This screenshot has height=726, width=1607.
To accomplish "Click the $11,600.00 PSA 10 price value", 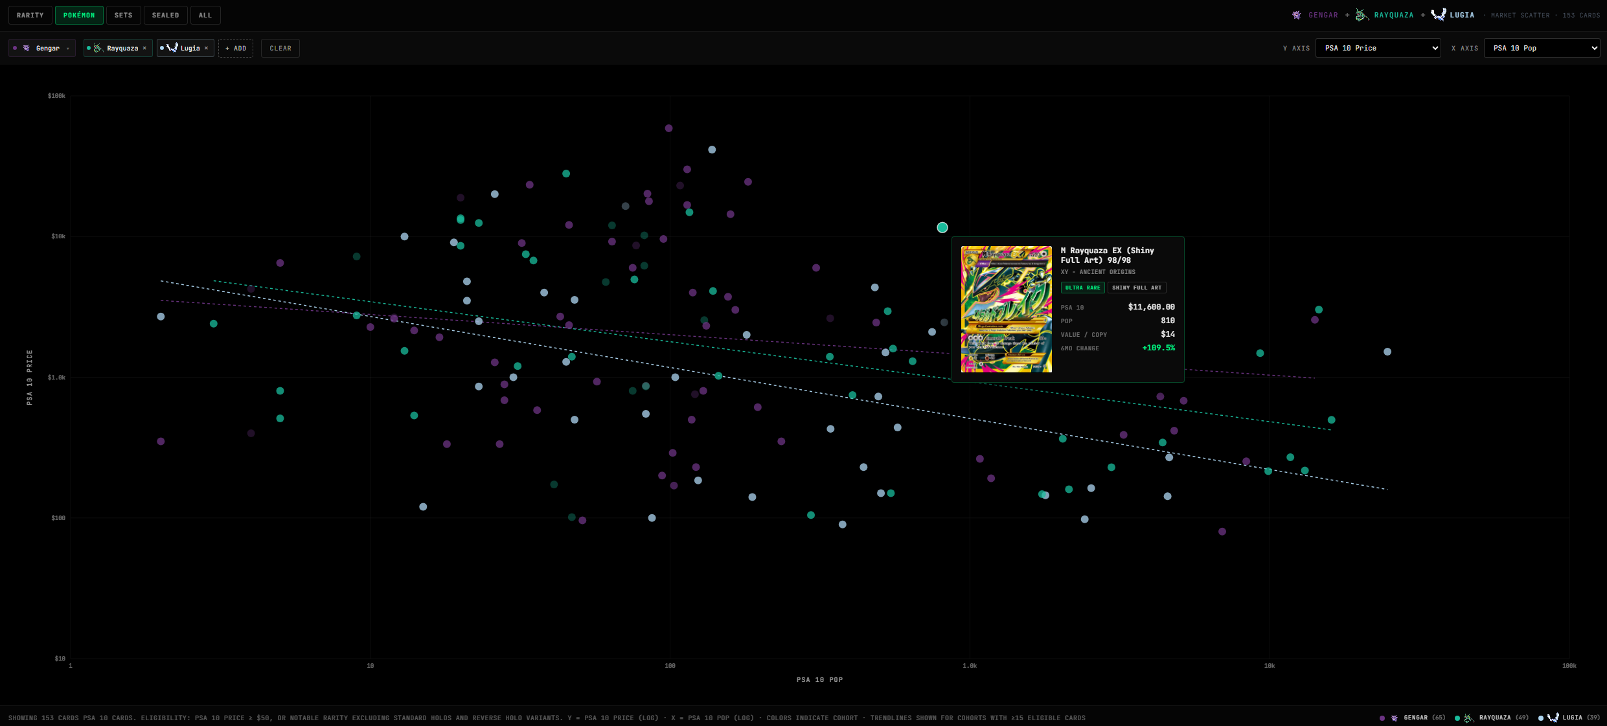I will point(1151,307).
